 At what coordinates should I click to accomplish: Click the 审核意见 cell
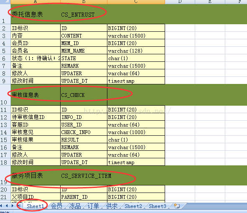click(36, 132)
